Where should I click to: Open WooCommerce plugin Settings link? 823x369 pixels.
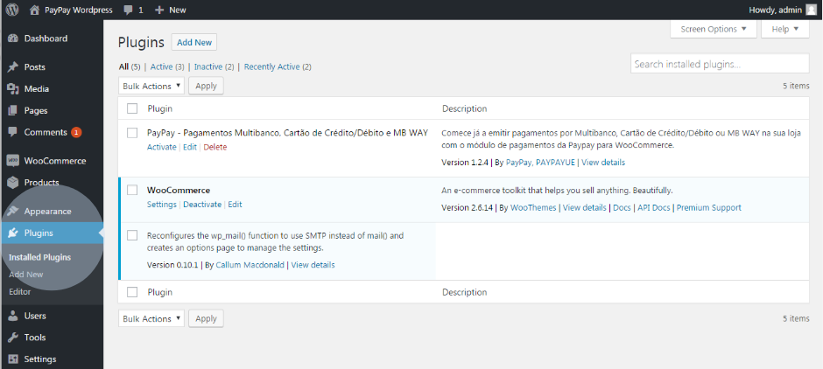click(x=162, y=205)
